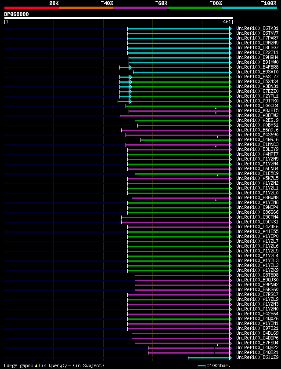This screenshot has height=369, width=281.
Task: Select the UniRef100_Q9NIP4 label
Action: click(257, 207)
